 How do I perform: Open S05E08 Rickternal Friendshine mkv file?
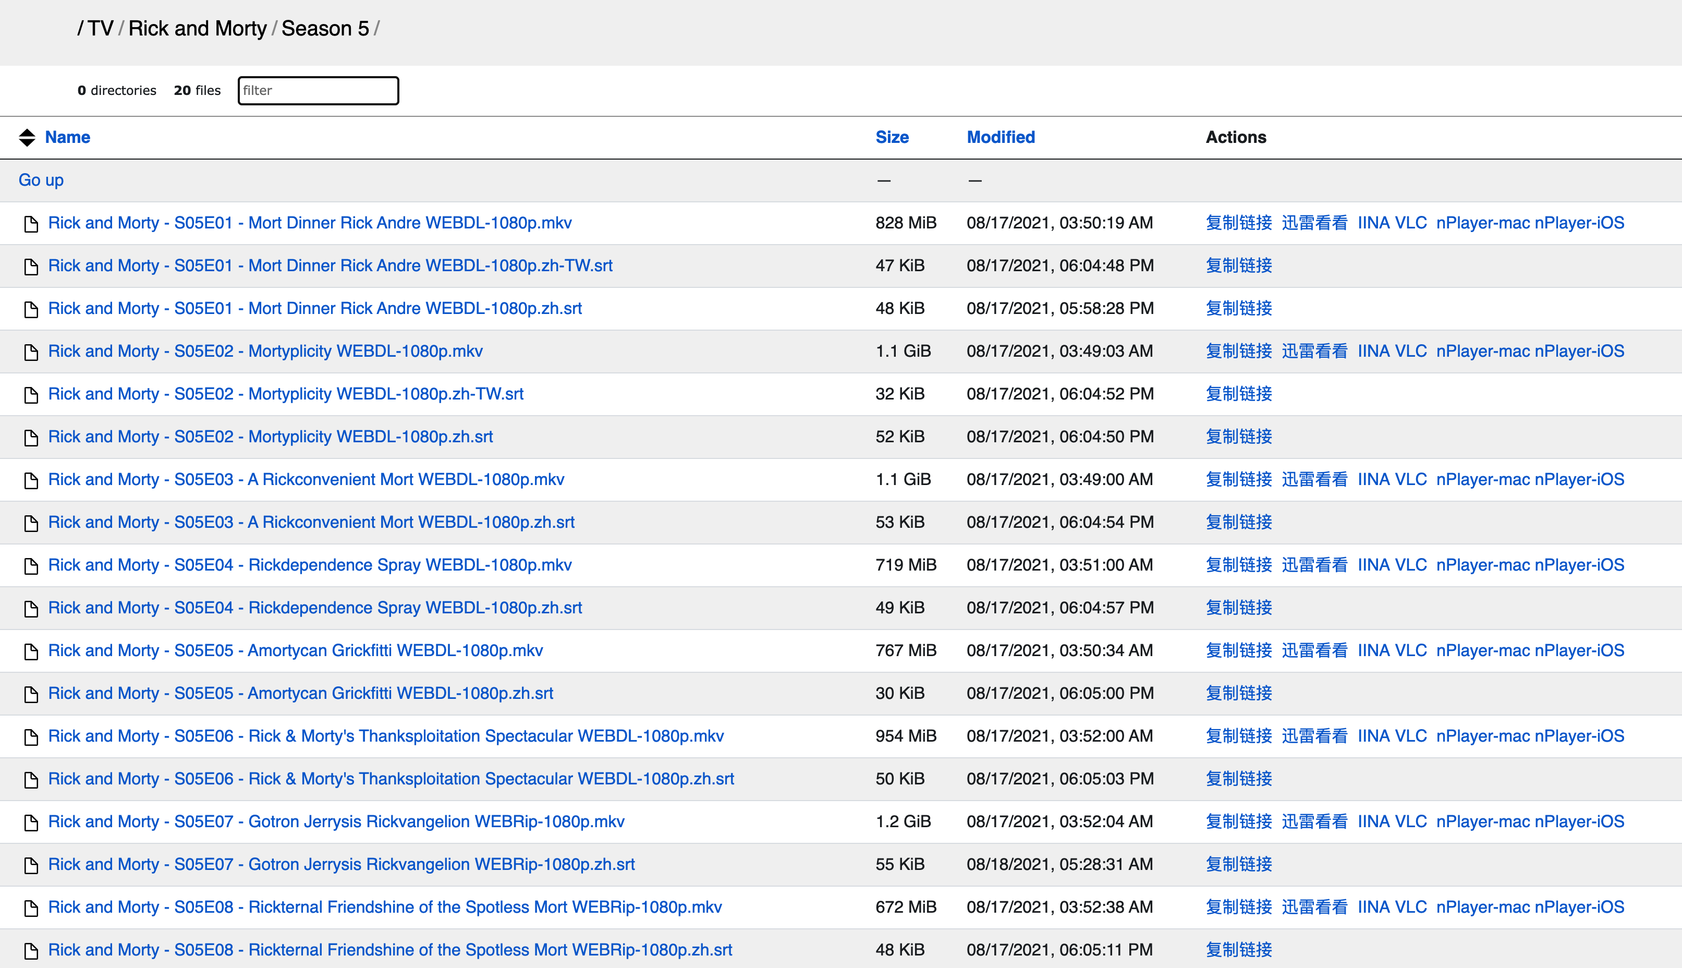385,907
